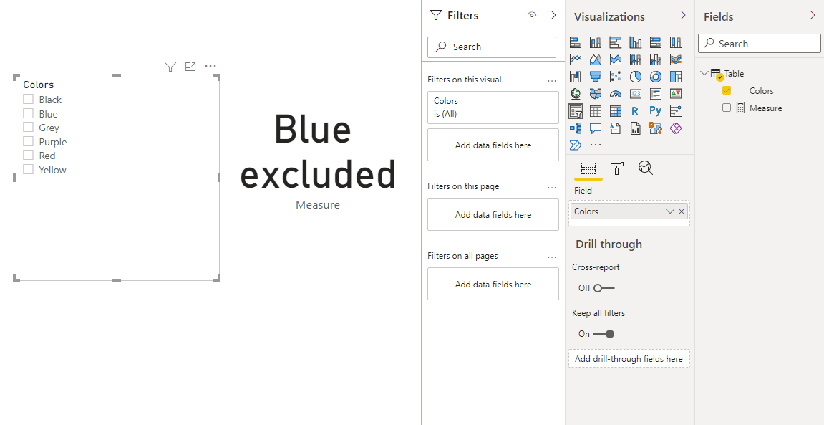Select the Stacked column chart visual
The height and width of the screenshot is (425, 824).
tap(596, 42)
